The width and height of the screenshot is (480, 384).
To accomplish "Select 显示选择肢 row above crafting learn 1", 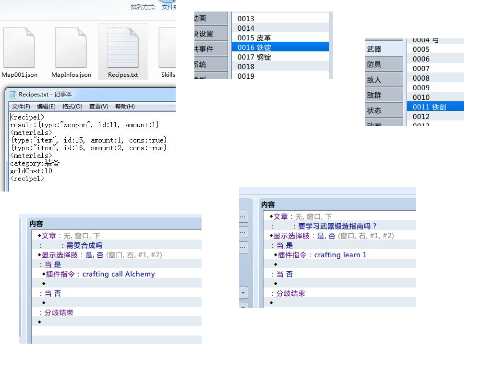I will coord(340,236).
